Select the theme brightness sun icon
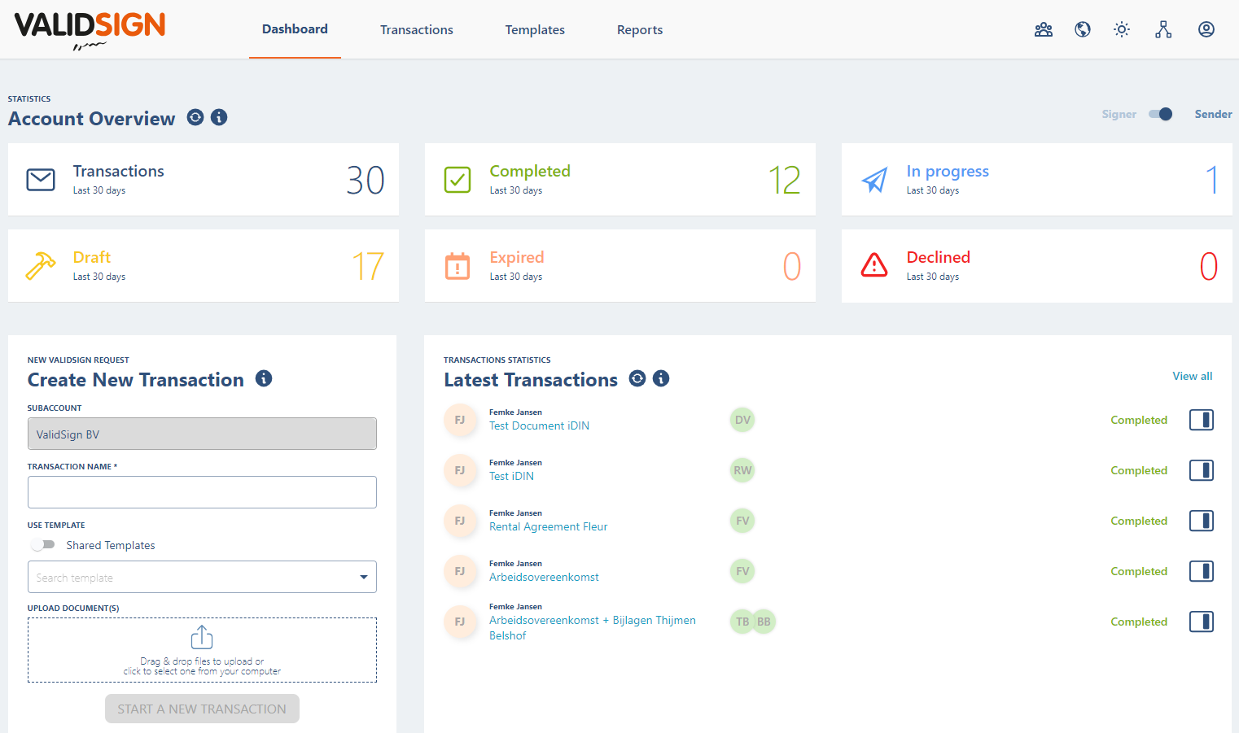This screenshot has width=1239, height=733. (1121, 29)
